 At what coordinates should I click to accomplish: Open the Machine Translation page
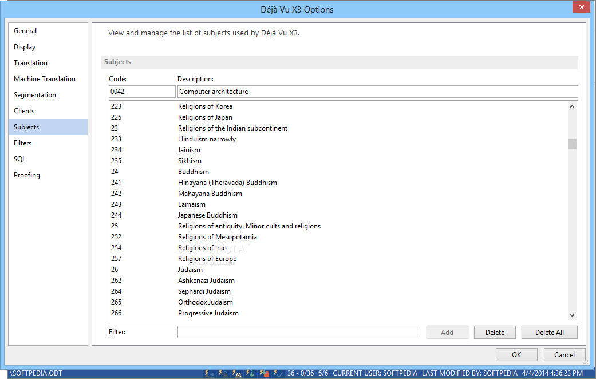coord(48,78)
